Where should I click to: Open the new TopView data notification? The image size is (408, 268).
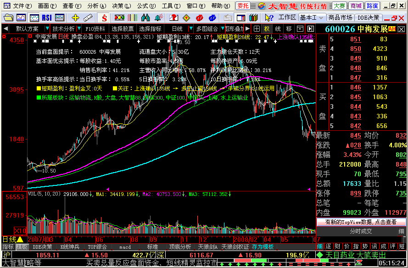click(361, 222)
